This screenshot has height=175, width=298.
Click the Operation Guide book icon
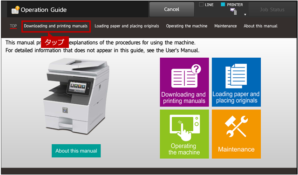(15, 10)
